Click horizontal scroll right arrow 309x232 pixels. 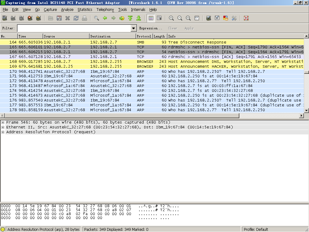[301, 115]
